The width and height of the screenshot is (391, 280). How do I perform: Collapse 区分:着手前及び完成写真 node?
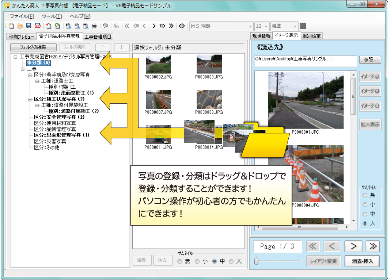click(30, 75)
